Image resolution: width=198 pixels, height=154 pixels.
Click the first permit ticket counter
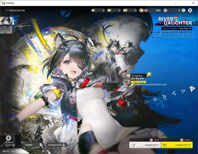[98, 10]
